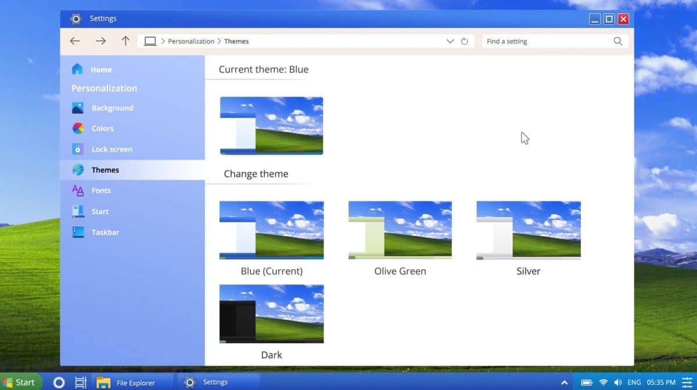Viewport: 697px width, 390px height.
Task: Click the back navigation arrow
Action: (75, 41)
